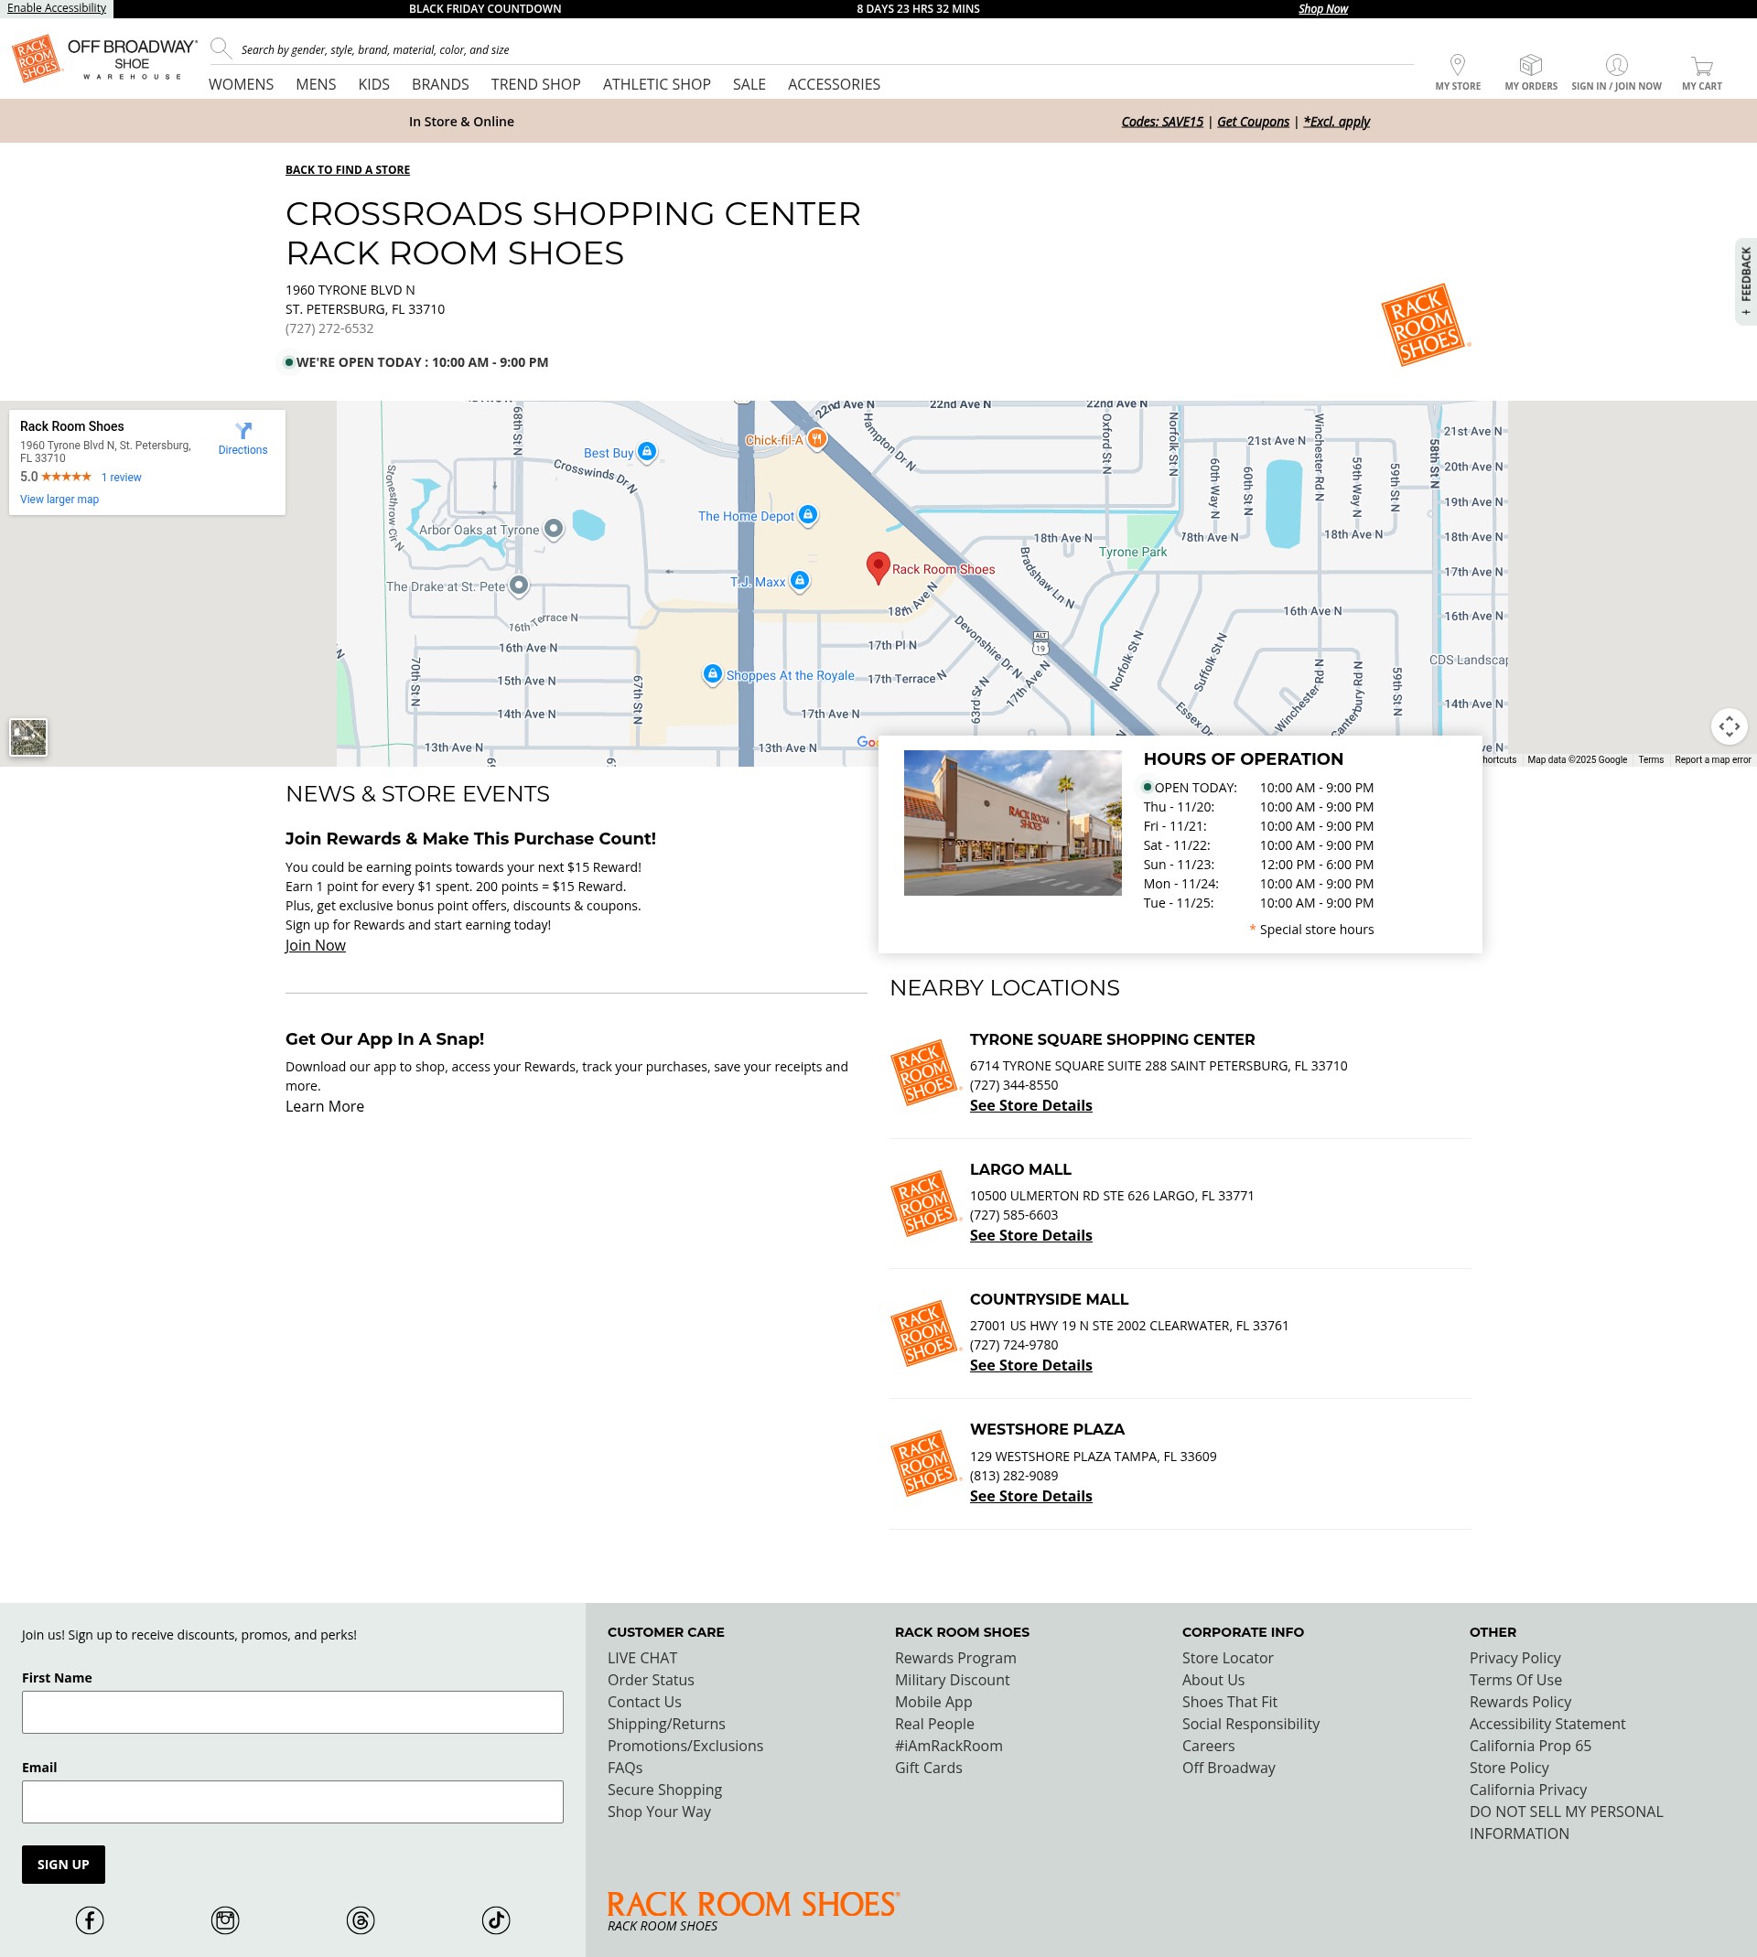
Task: Click the Get Coupons link
Action: tap(1253, 122)
